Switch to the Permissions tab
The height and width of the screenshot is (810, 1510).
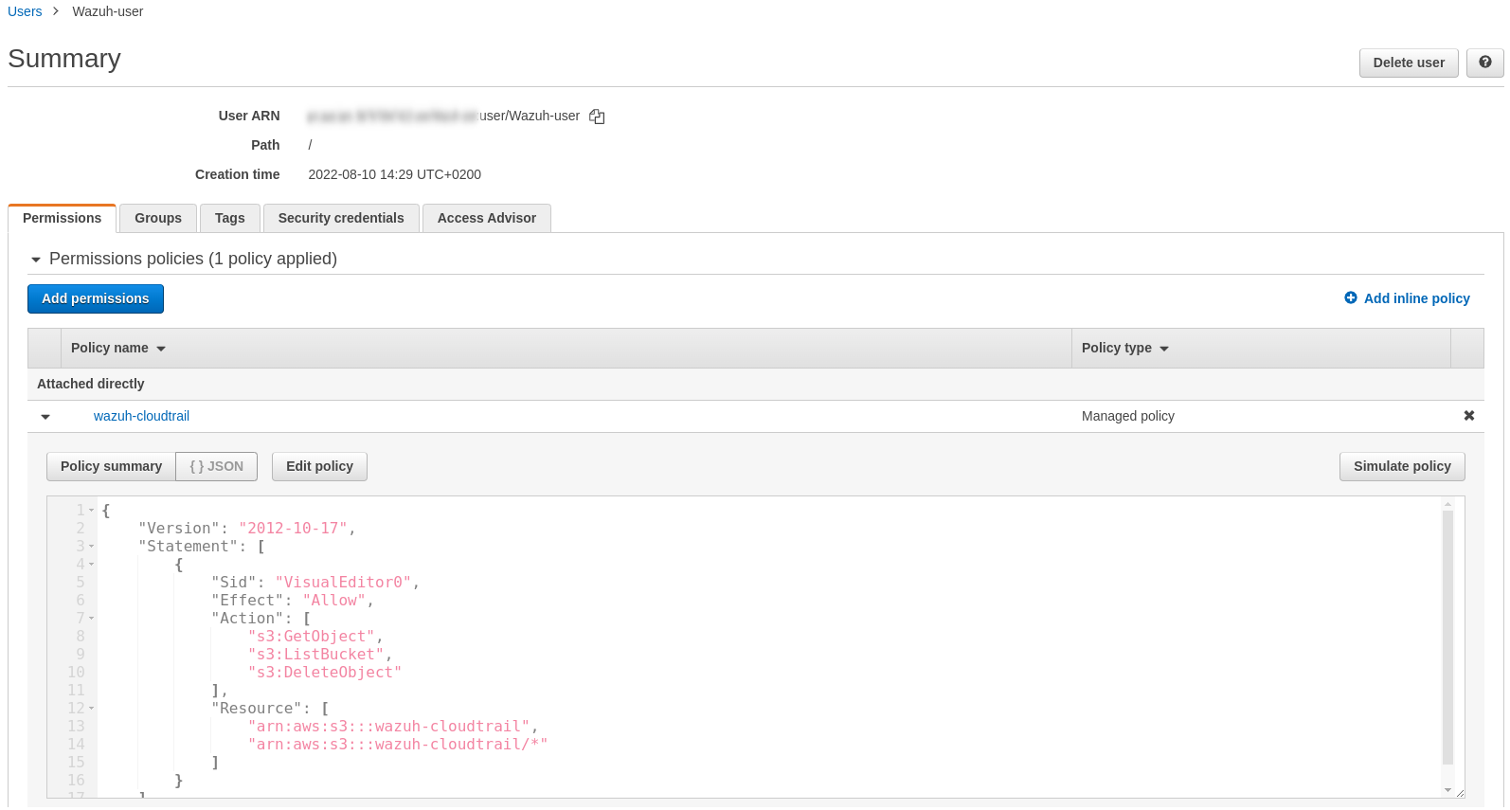coord(63,218)
